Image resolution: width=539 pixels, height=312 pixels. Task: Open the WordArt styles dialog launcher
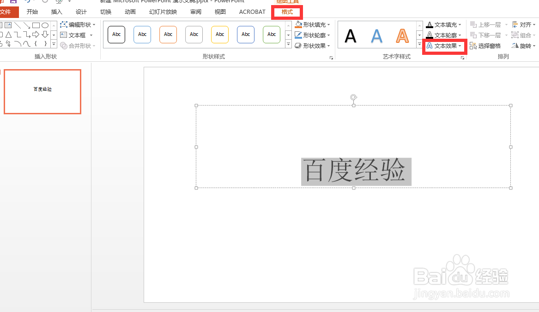pyautogui.click(x=462, y=58)
